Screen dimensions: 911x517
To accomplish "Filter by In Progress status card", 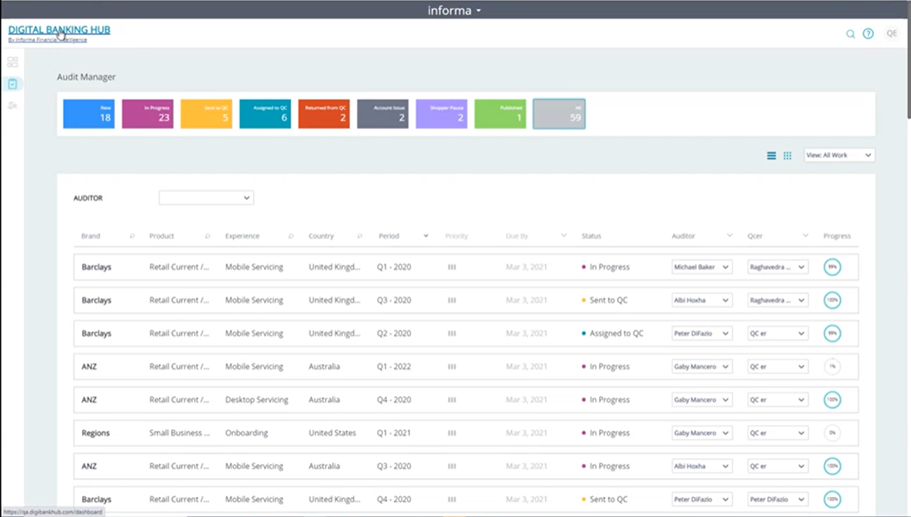I will (148, 114).
